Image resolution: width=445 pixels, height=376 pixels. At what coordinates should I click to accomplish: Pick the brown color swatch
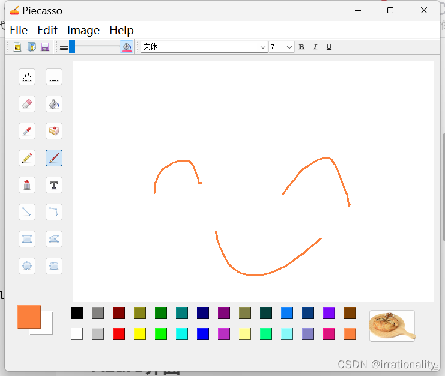[x=350, y=313]
